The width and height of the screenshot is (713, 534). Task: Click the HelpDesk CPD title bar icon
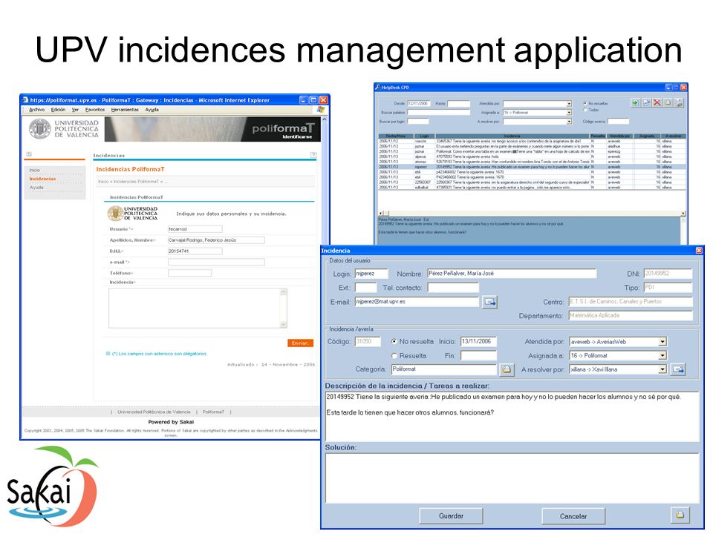(377, 88)
